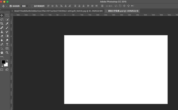The width and height of the screenshot is (178, 110).
Task: Select the Horizontal Type tool
Action: pos(7,44)
